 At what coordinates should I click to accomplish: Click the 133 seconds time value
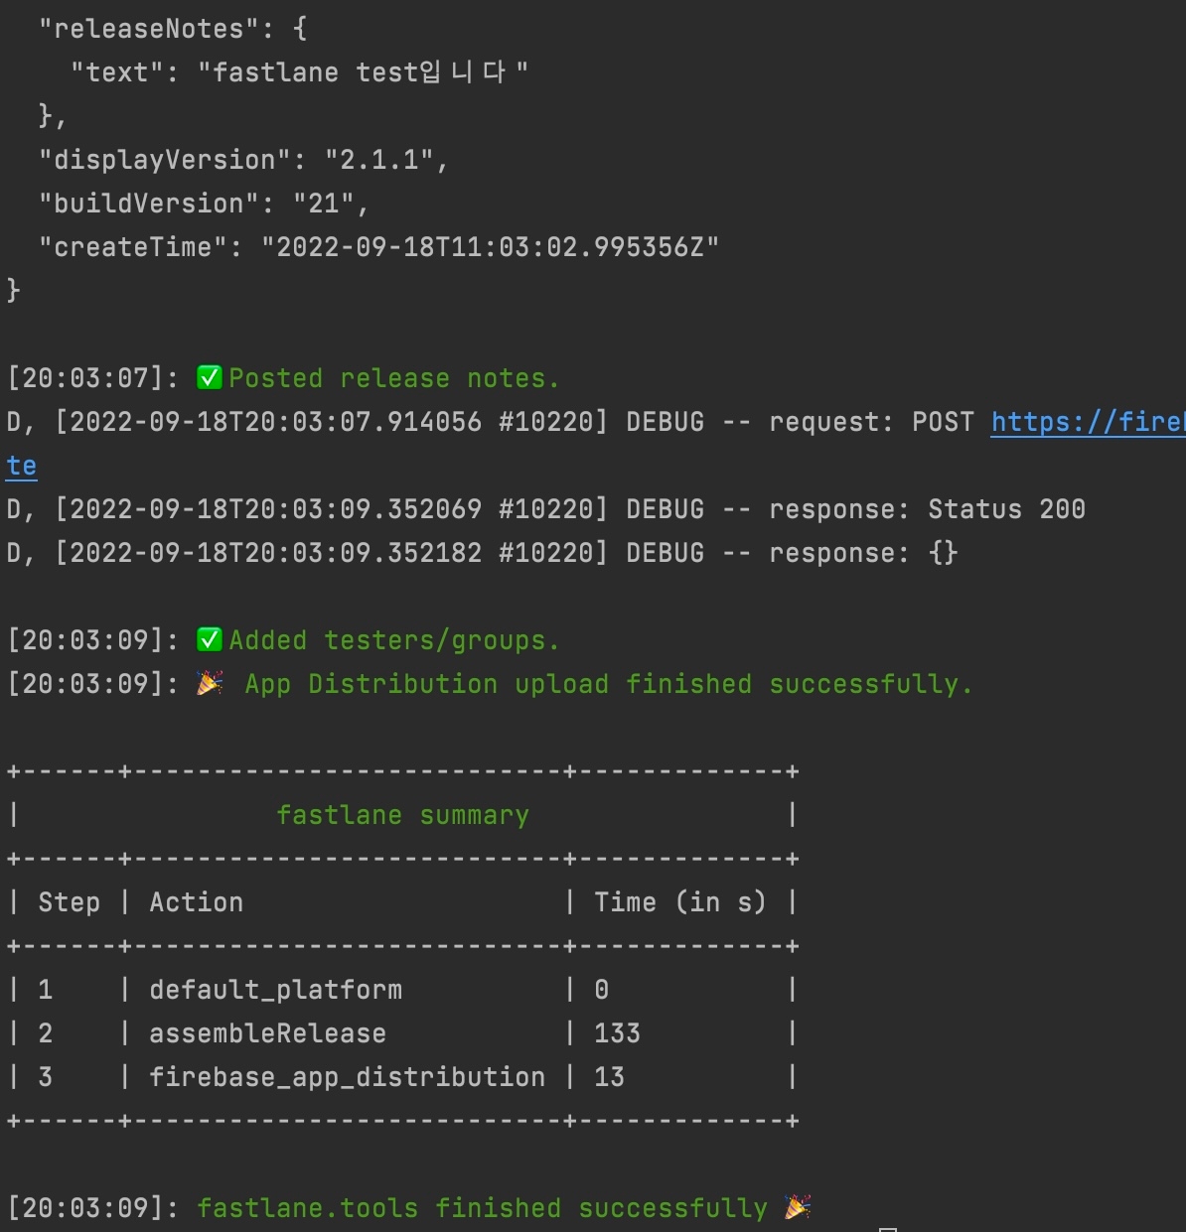coord(617,1033)
